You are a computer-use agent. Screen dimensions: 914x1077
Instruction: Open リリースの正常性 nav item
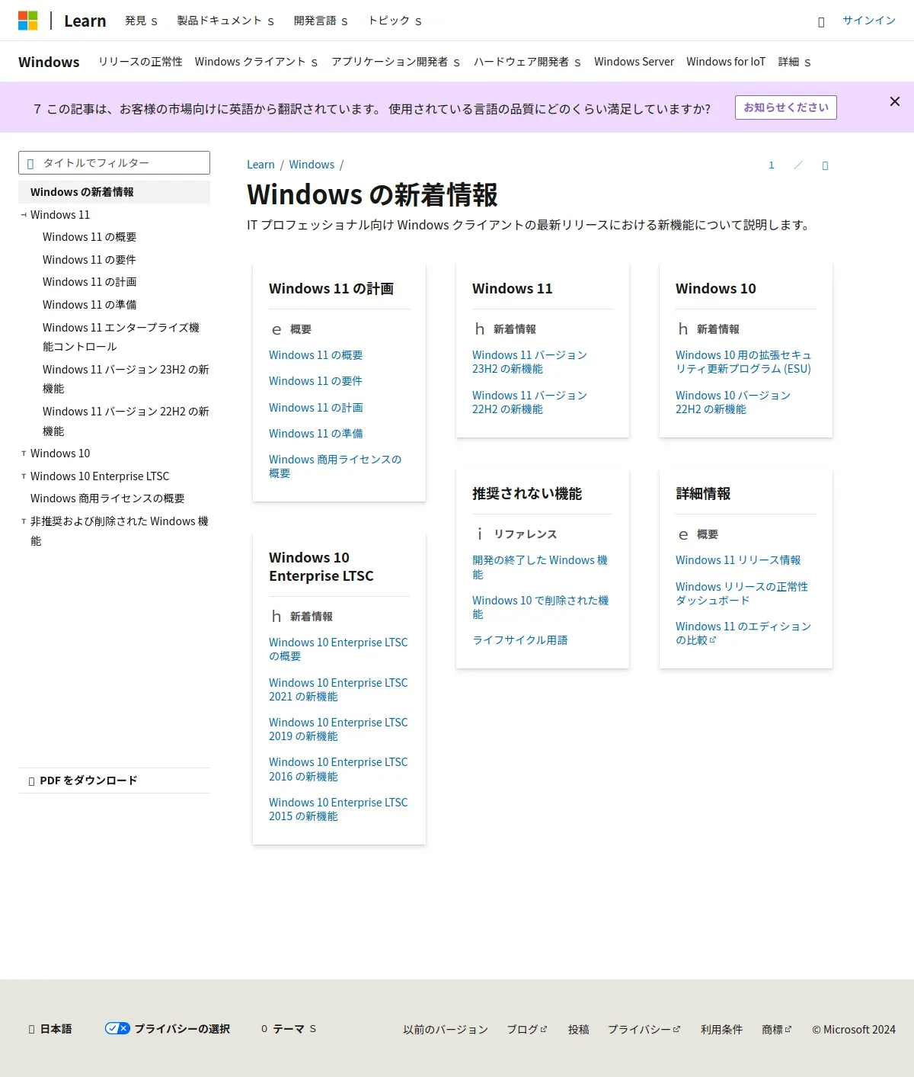pos(140,62)
